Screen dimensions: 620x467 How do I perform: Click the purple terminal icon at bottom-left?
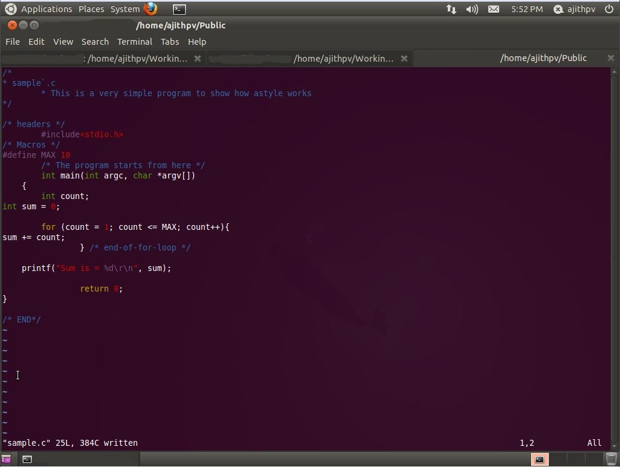7,460
